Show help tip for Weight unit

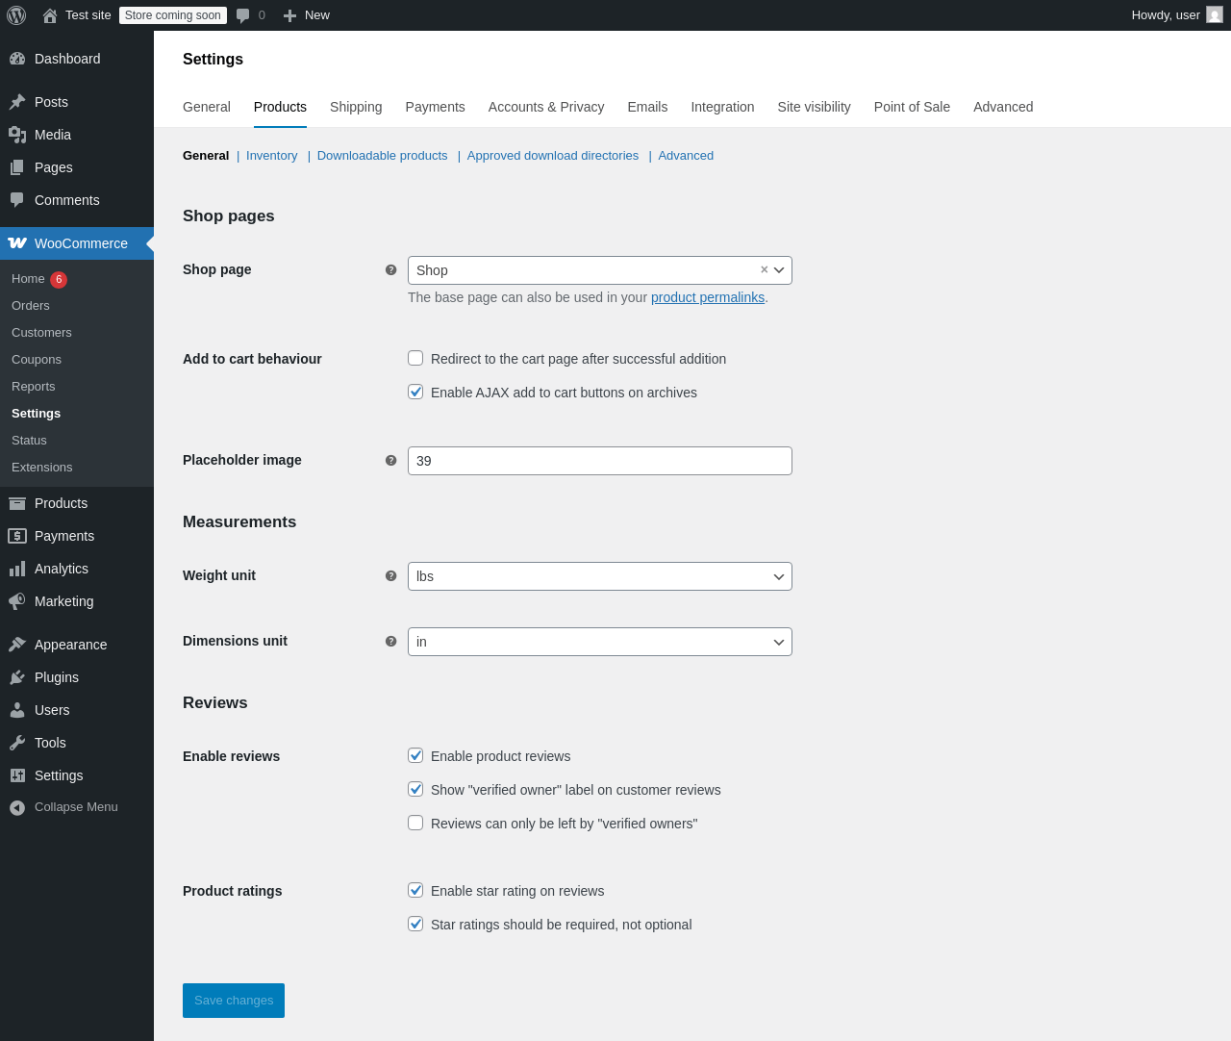pyautogui.click(x=391, y=576)
